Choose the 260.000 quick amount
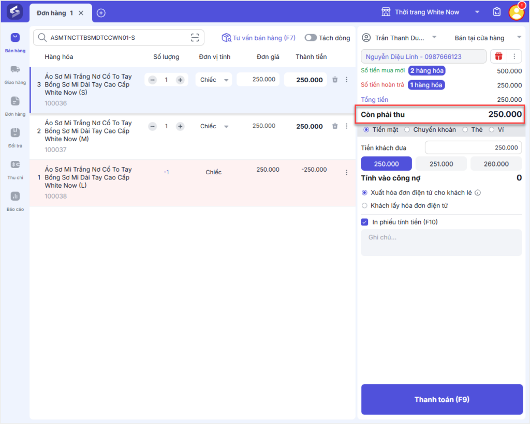 [496, 164]
